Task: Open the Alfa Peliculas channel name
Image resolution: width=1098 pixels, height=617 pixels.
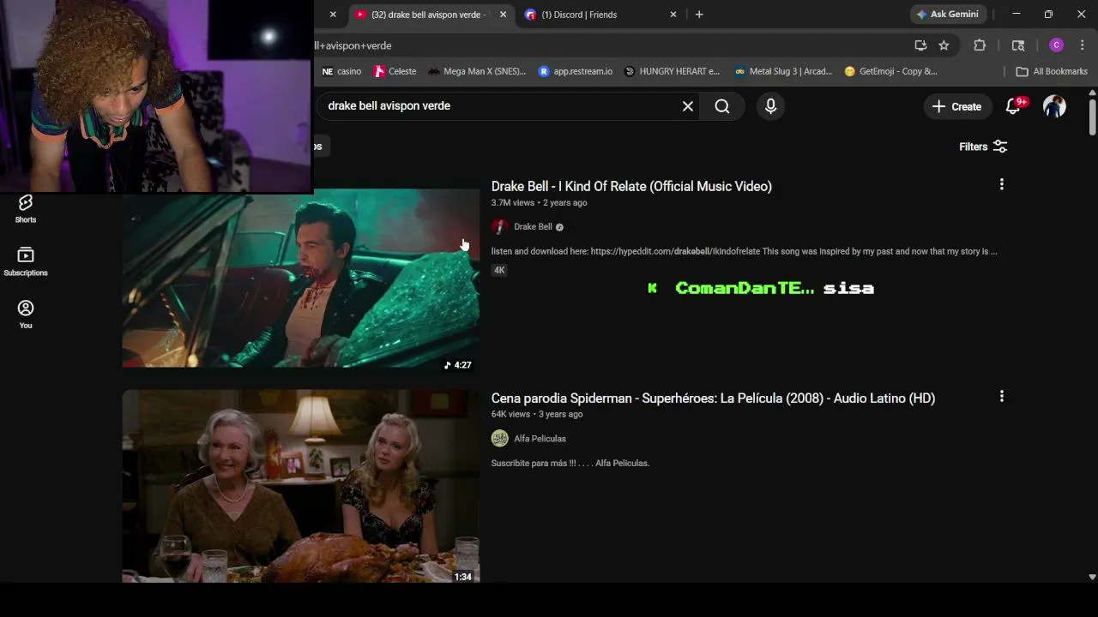Action: pos(540,439)
